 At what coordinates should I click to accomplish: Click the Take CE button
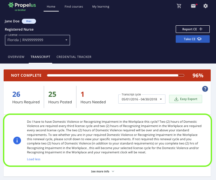193,39
